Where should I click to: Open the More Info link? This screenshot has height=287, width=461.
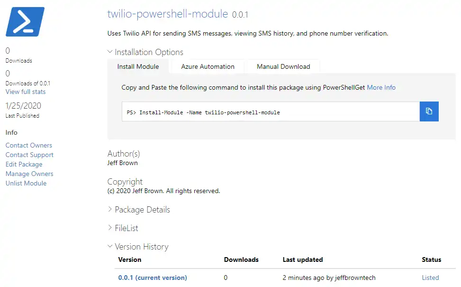[x=381, y=87]
